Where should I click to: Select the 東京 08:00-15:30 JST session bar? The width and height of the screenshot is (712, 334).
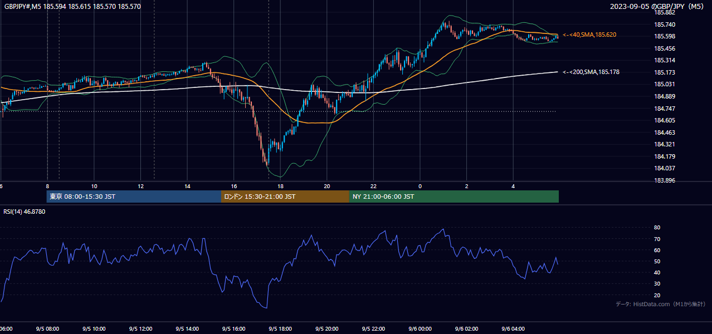pos(134,197)
